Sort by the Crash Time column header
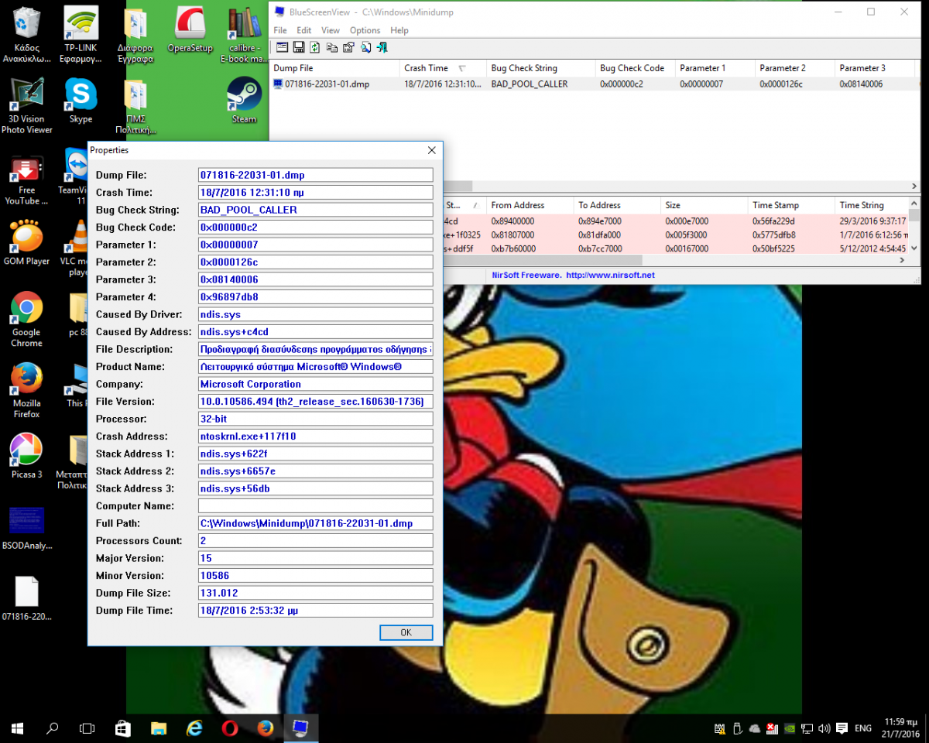The height and width of the screenshot is (743, 929). click(443, 68)
